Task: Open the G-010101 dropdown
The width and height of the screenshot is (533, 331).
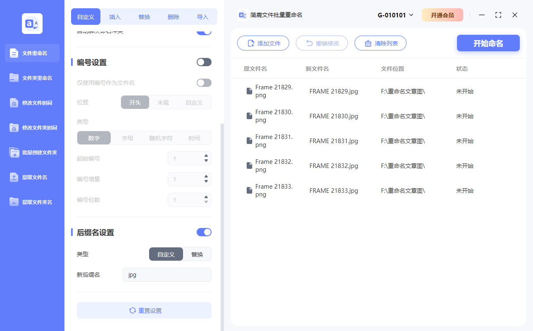Action: [x=395, y=14]
